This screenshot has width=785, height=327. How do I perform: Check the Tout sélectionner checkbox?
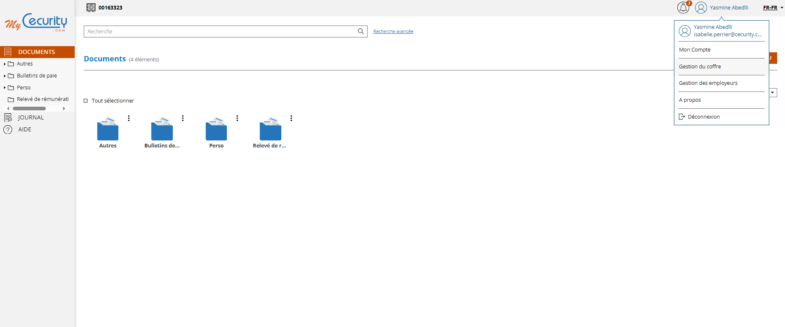click(86, 101)
